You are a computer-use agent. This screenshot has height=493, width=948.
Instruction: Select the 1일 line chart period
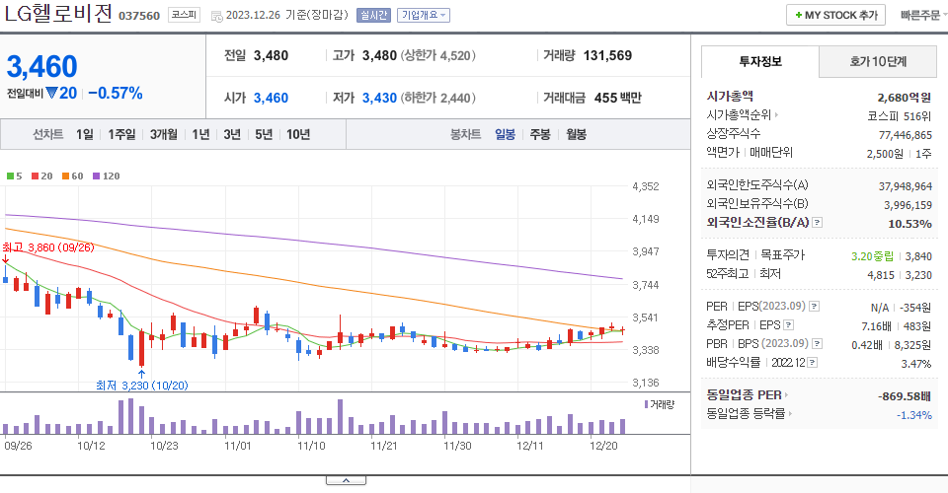point(85,134)
